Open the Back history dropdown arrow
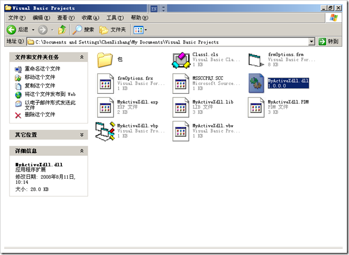Screen dimensions: 349x255 pyautogui.click(x=33, y=30)
